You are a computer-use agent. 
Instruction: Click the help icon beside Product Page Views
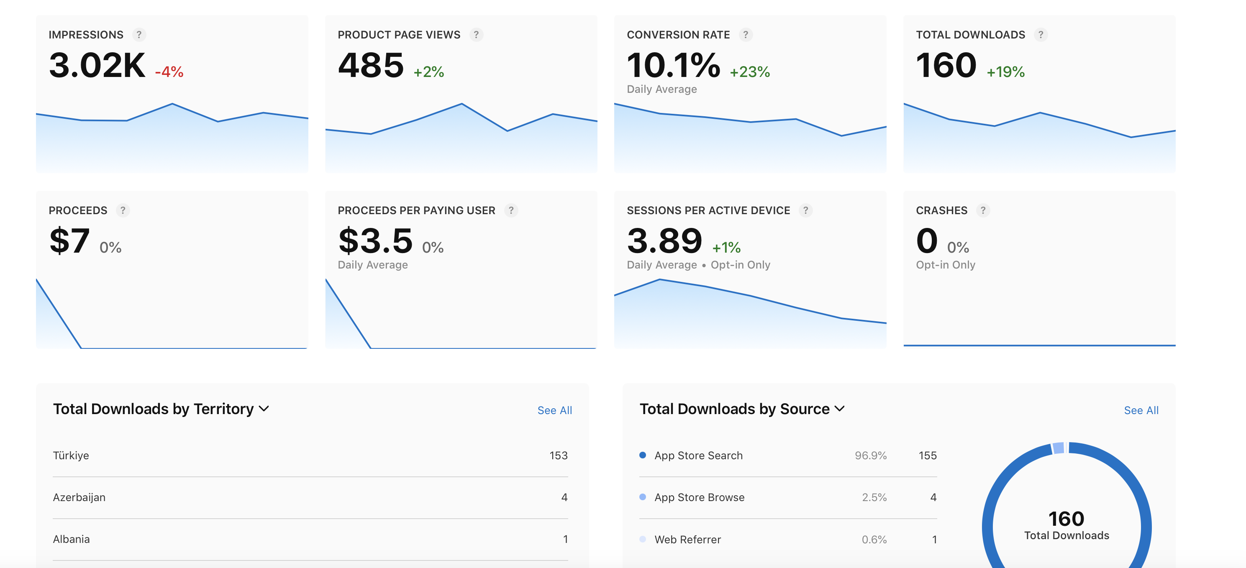476,35
